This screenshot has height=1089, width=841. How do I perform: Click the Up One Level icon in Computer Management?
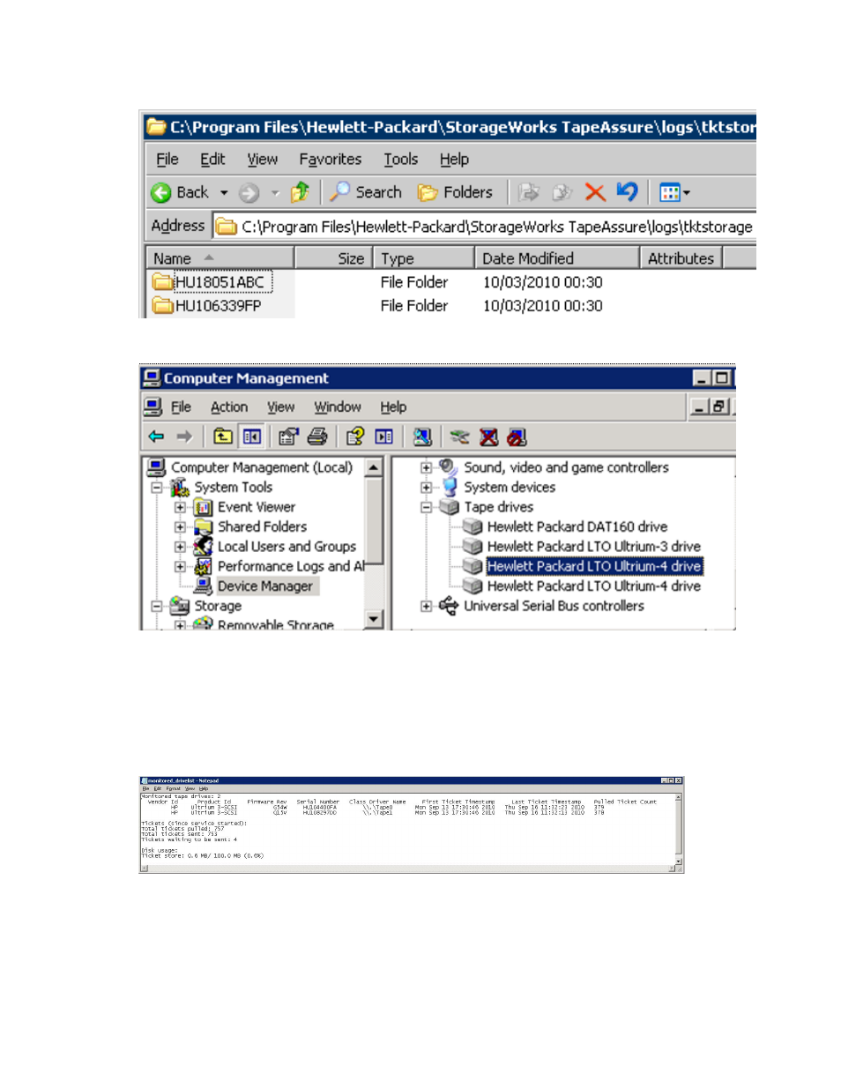click(x=223, y=436)
